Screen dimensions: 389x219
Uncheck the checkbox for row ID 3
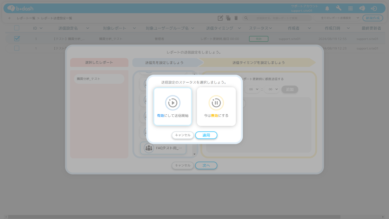(x=17, y=39)
